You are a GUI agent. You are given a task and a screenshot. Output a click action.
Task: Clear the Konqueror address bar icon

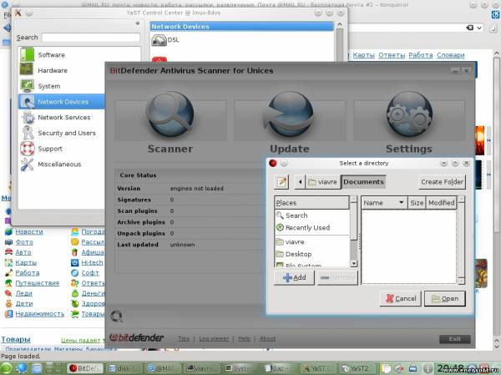[x=469, y=28]
